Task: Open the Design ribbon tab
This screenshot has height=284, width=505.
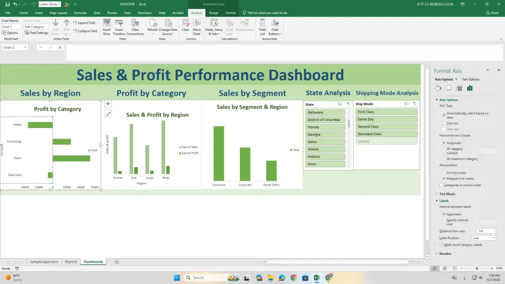Action: point(214,13)
